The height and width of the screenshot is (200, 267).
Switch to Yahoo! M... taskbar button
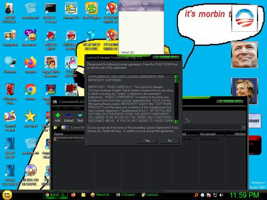tap(101, 195)
